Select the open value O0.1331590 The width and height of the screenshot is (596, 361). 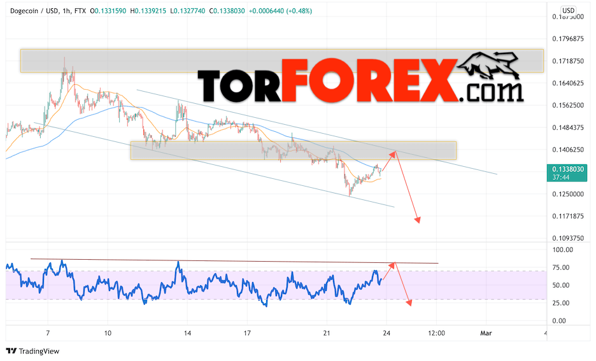(x=108, y=11)
